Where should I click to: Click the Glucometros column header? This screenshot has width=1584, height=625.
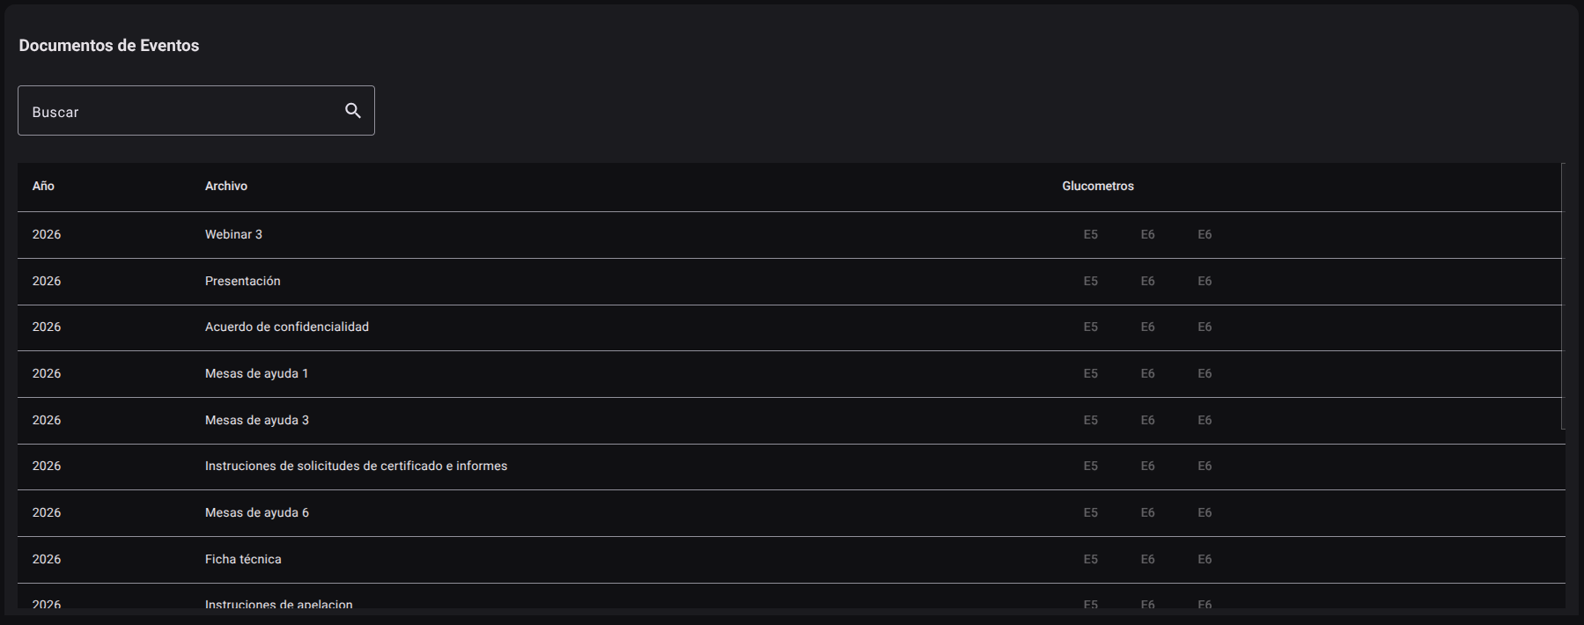(1098, 187)
